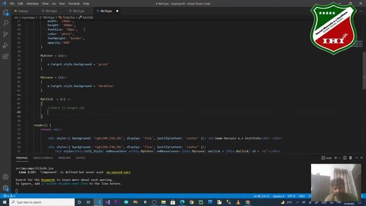This screenshot has height=206, width=366.
Task: Open the Microsoft Edge taskbar icon
Action: 182,202
